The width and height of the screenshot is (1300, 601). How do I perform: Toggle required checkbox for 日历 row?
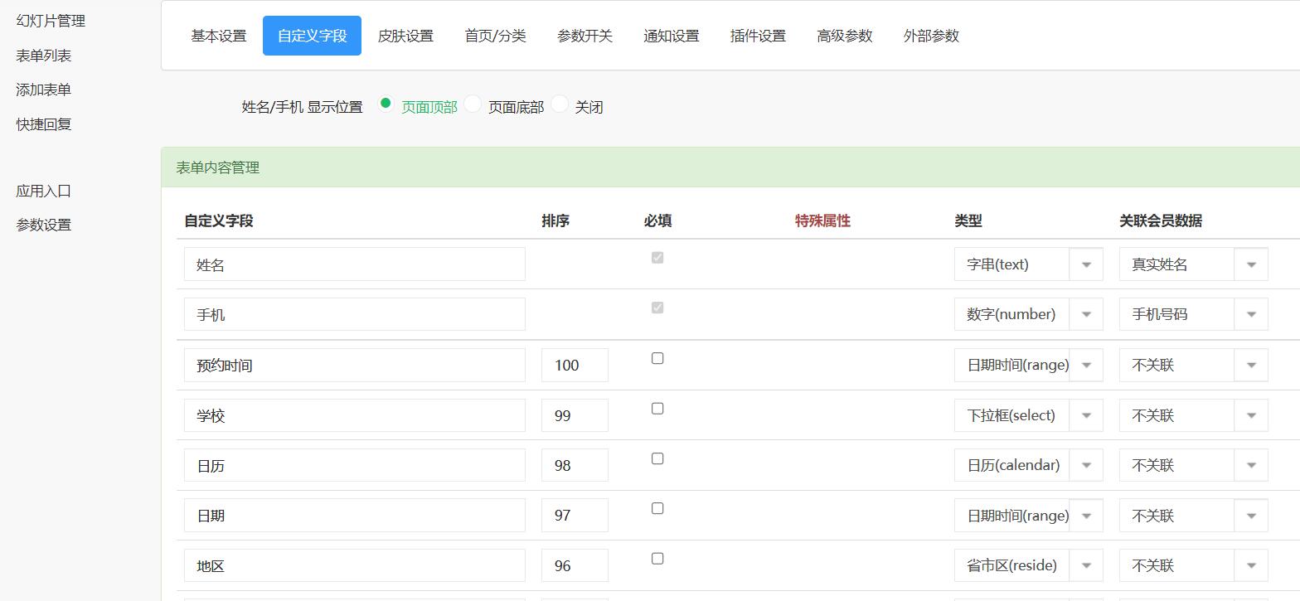[x=657, y=458]
